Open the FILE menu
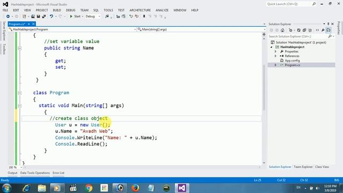 (x=5, y=10)
